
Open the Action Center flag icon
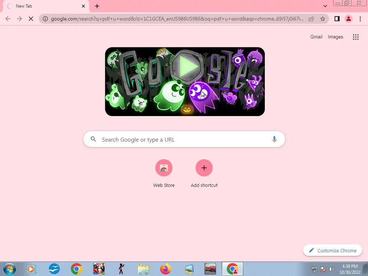point(323,269)
